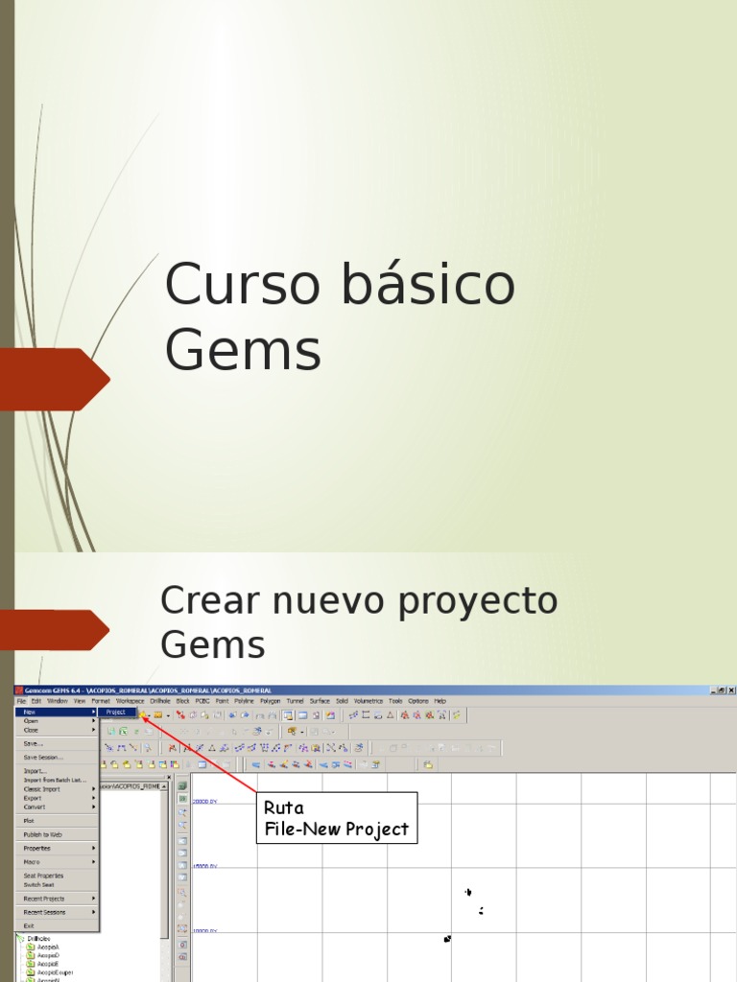The image size is (737, 982).
Task: Expand the New submenu entry
Action: point(57,713)
